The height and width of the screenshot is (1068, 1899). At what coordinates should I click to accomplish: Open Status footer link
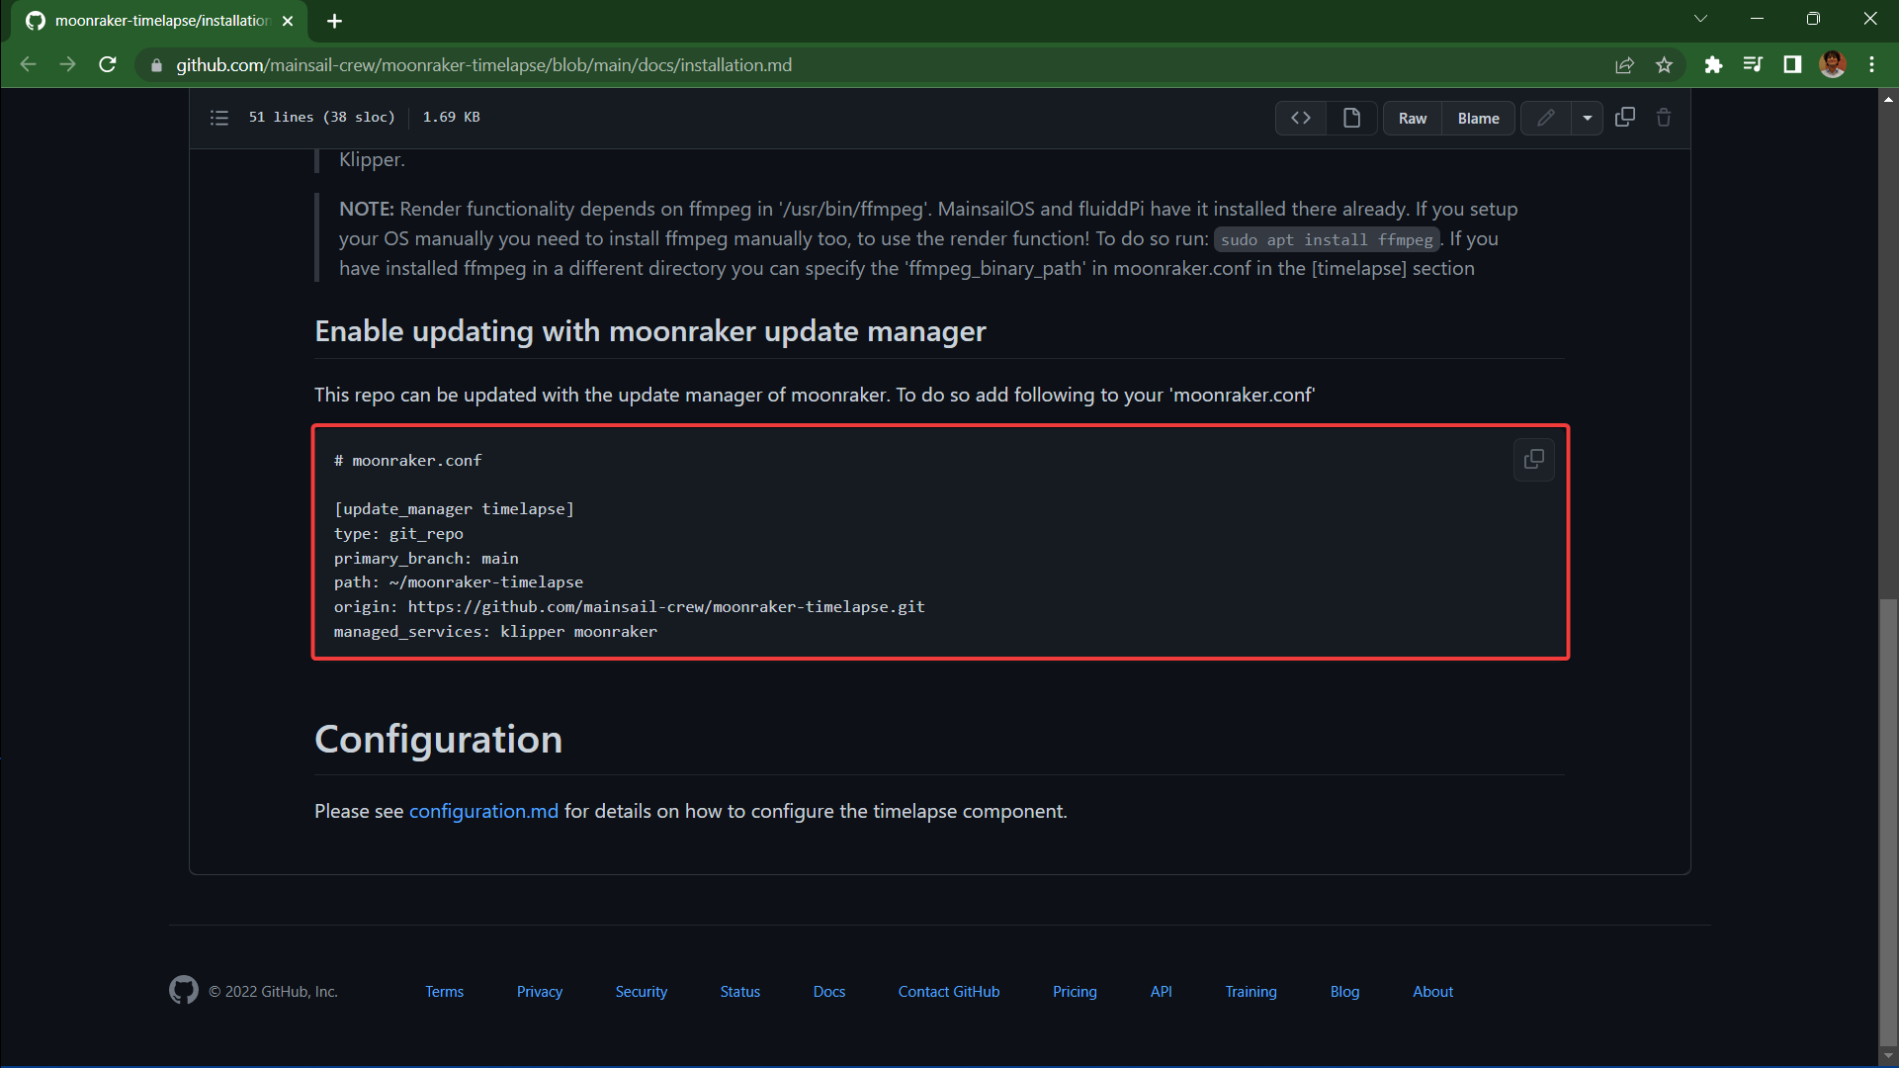739,991
